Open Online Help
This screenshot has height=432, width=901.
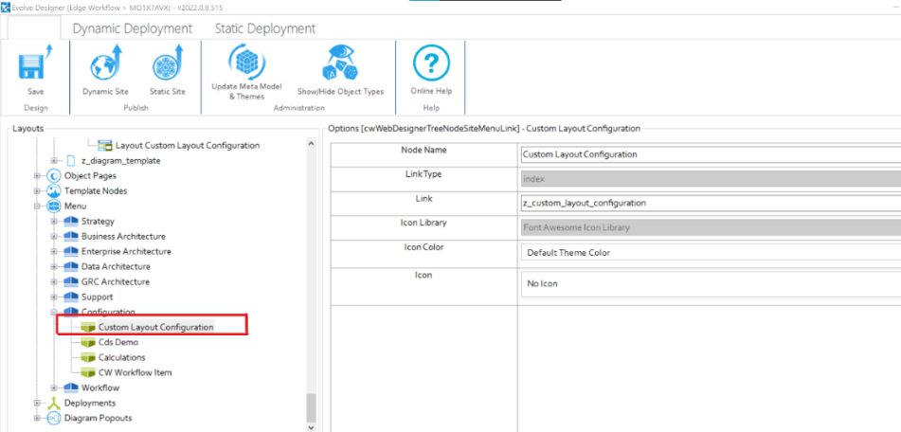click(x=430, y=64)
